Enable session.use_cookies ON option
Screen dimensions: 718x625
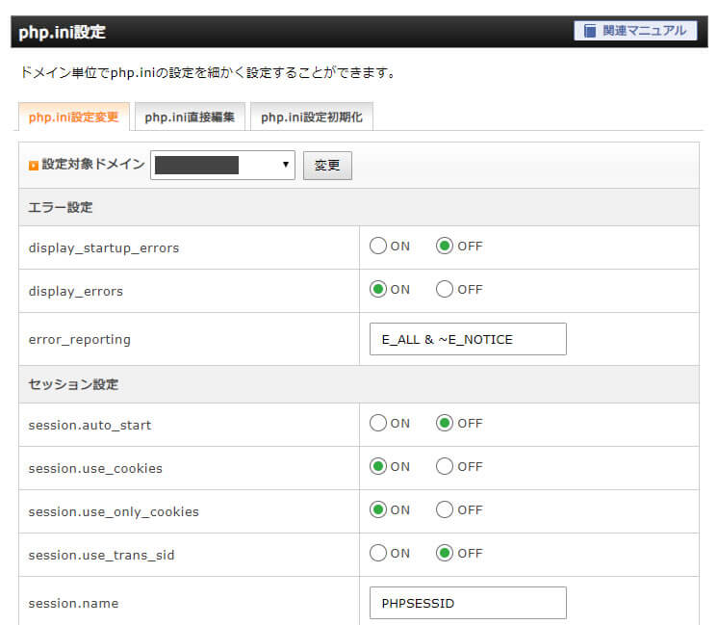tap(378, 466)
